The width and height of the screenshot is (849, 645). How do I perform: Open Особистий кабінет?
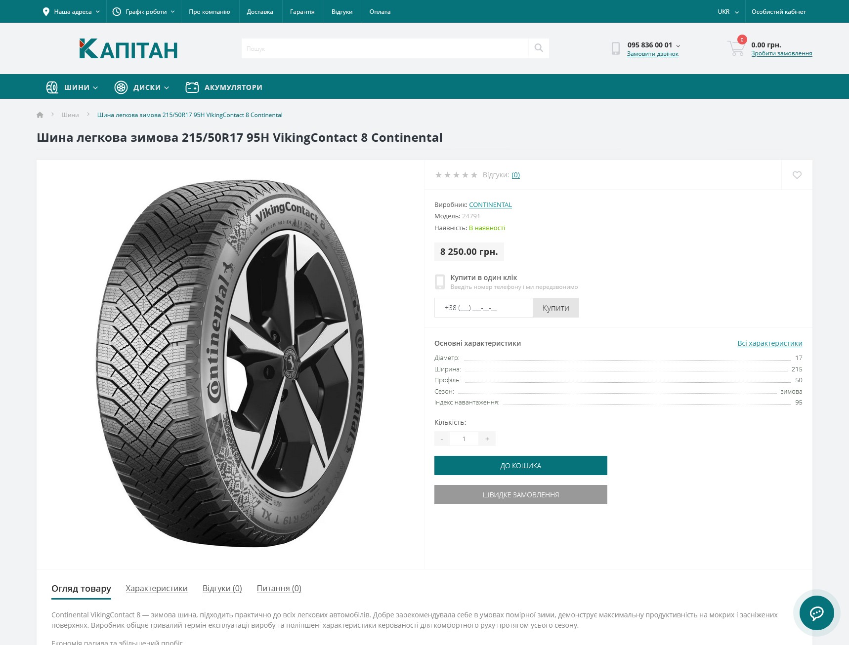point(779,12)
